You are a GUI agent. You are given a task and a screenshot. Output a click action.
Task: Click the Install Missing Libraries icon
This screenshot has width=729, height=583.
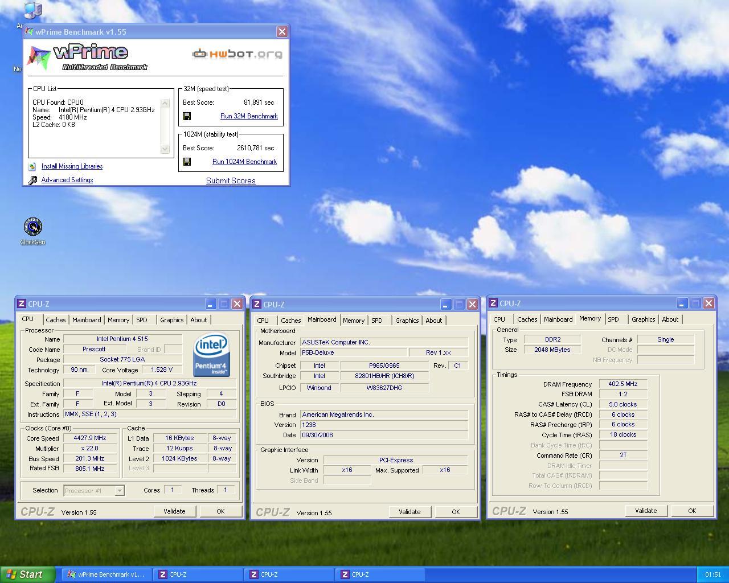point(32,166)
